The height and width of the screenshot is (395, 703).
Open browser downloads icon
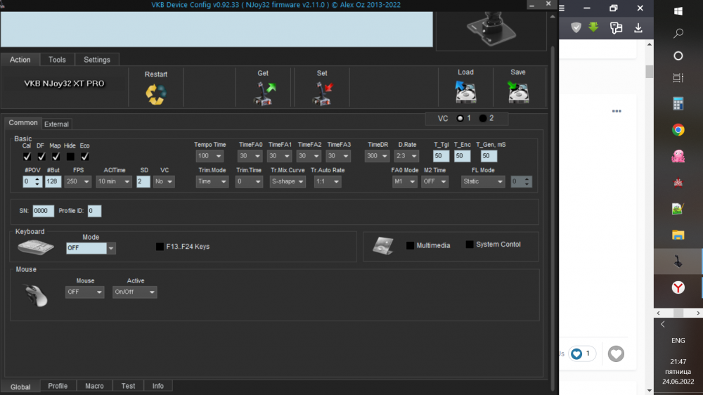coord(638,28)
